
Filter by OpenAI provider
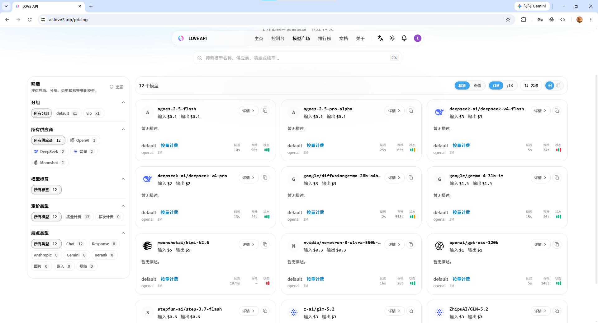pyautogui.click(x=83, y=141)
